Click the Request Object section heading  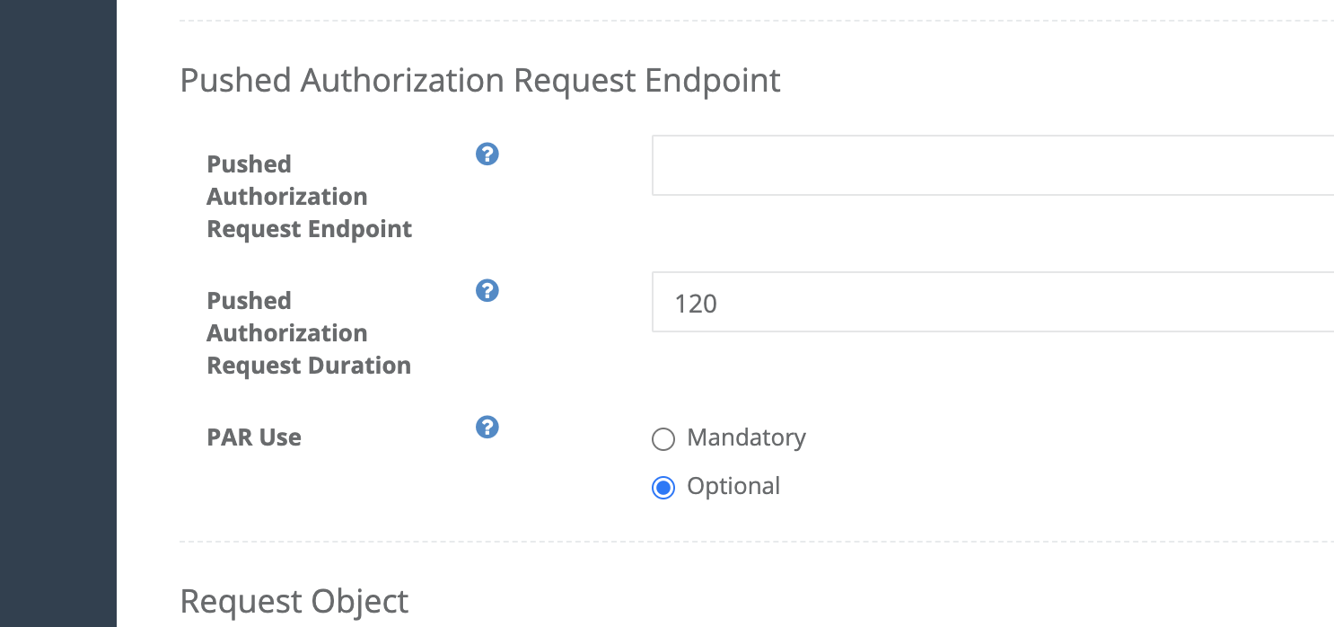[294, 601]
